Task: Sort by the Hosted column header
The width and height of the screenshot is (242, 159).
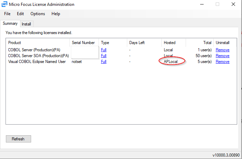Action: click(x=174, y=43)
